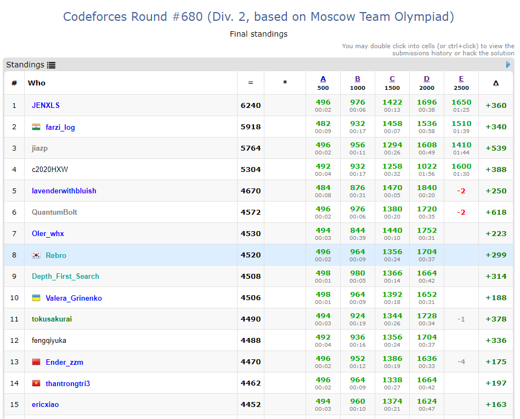The width and height of the screenshot is (520, 419).
Task: Open Oler_whx user profile
Action: click(48, 233)
